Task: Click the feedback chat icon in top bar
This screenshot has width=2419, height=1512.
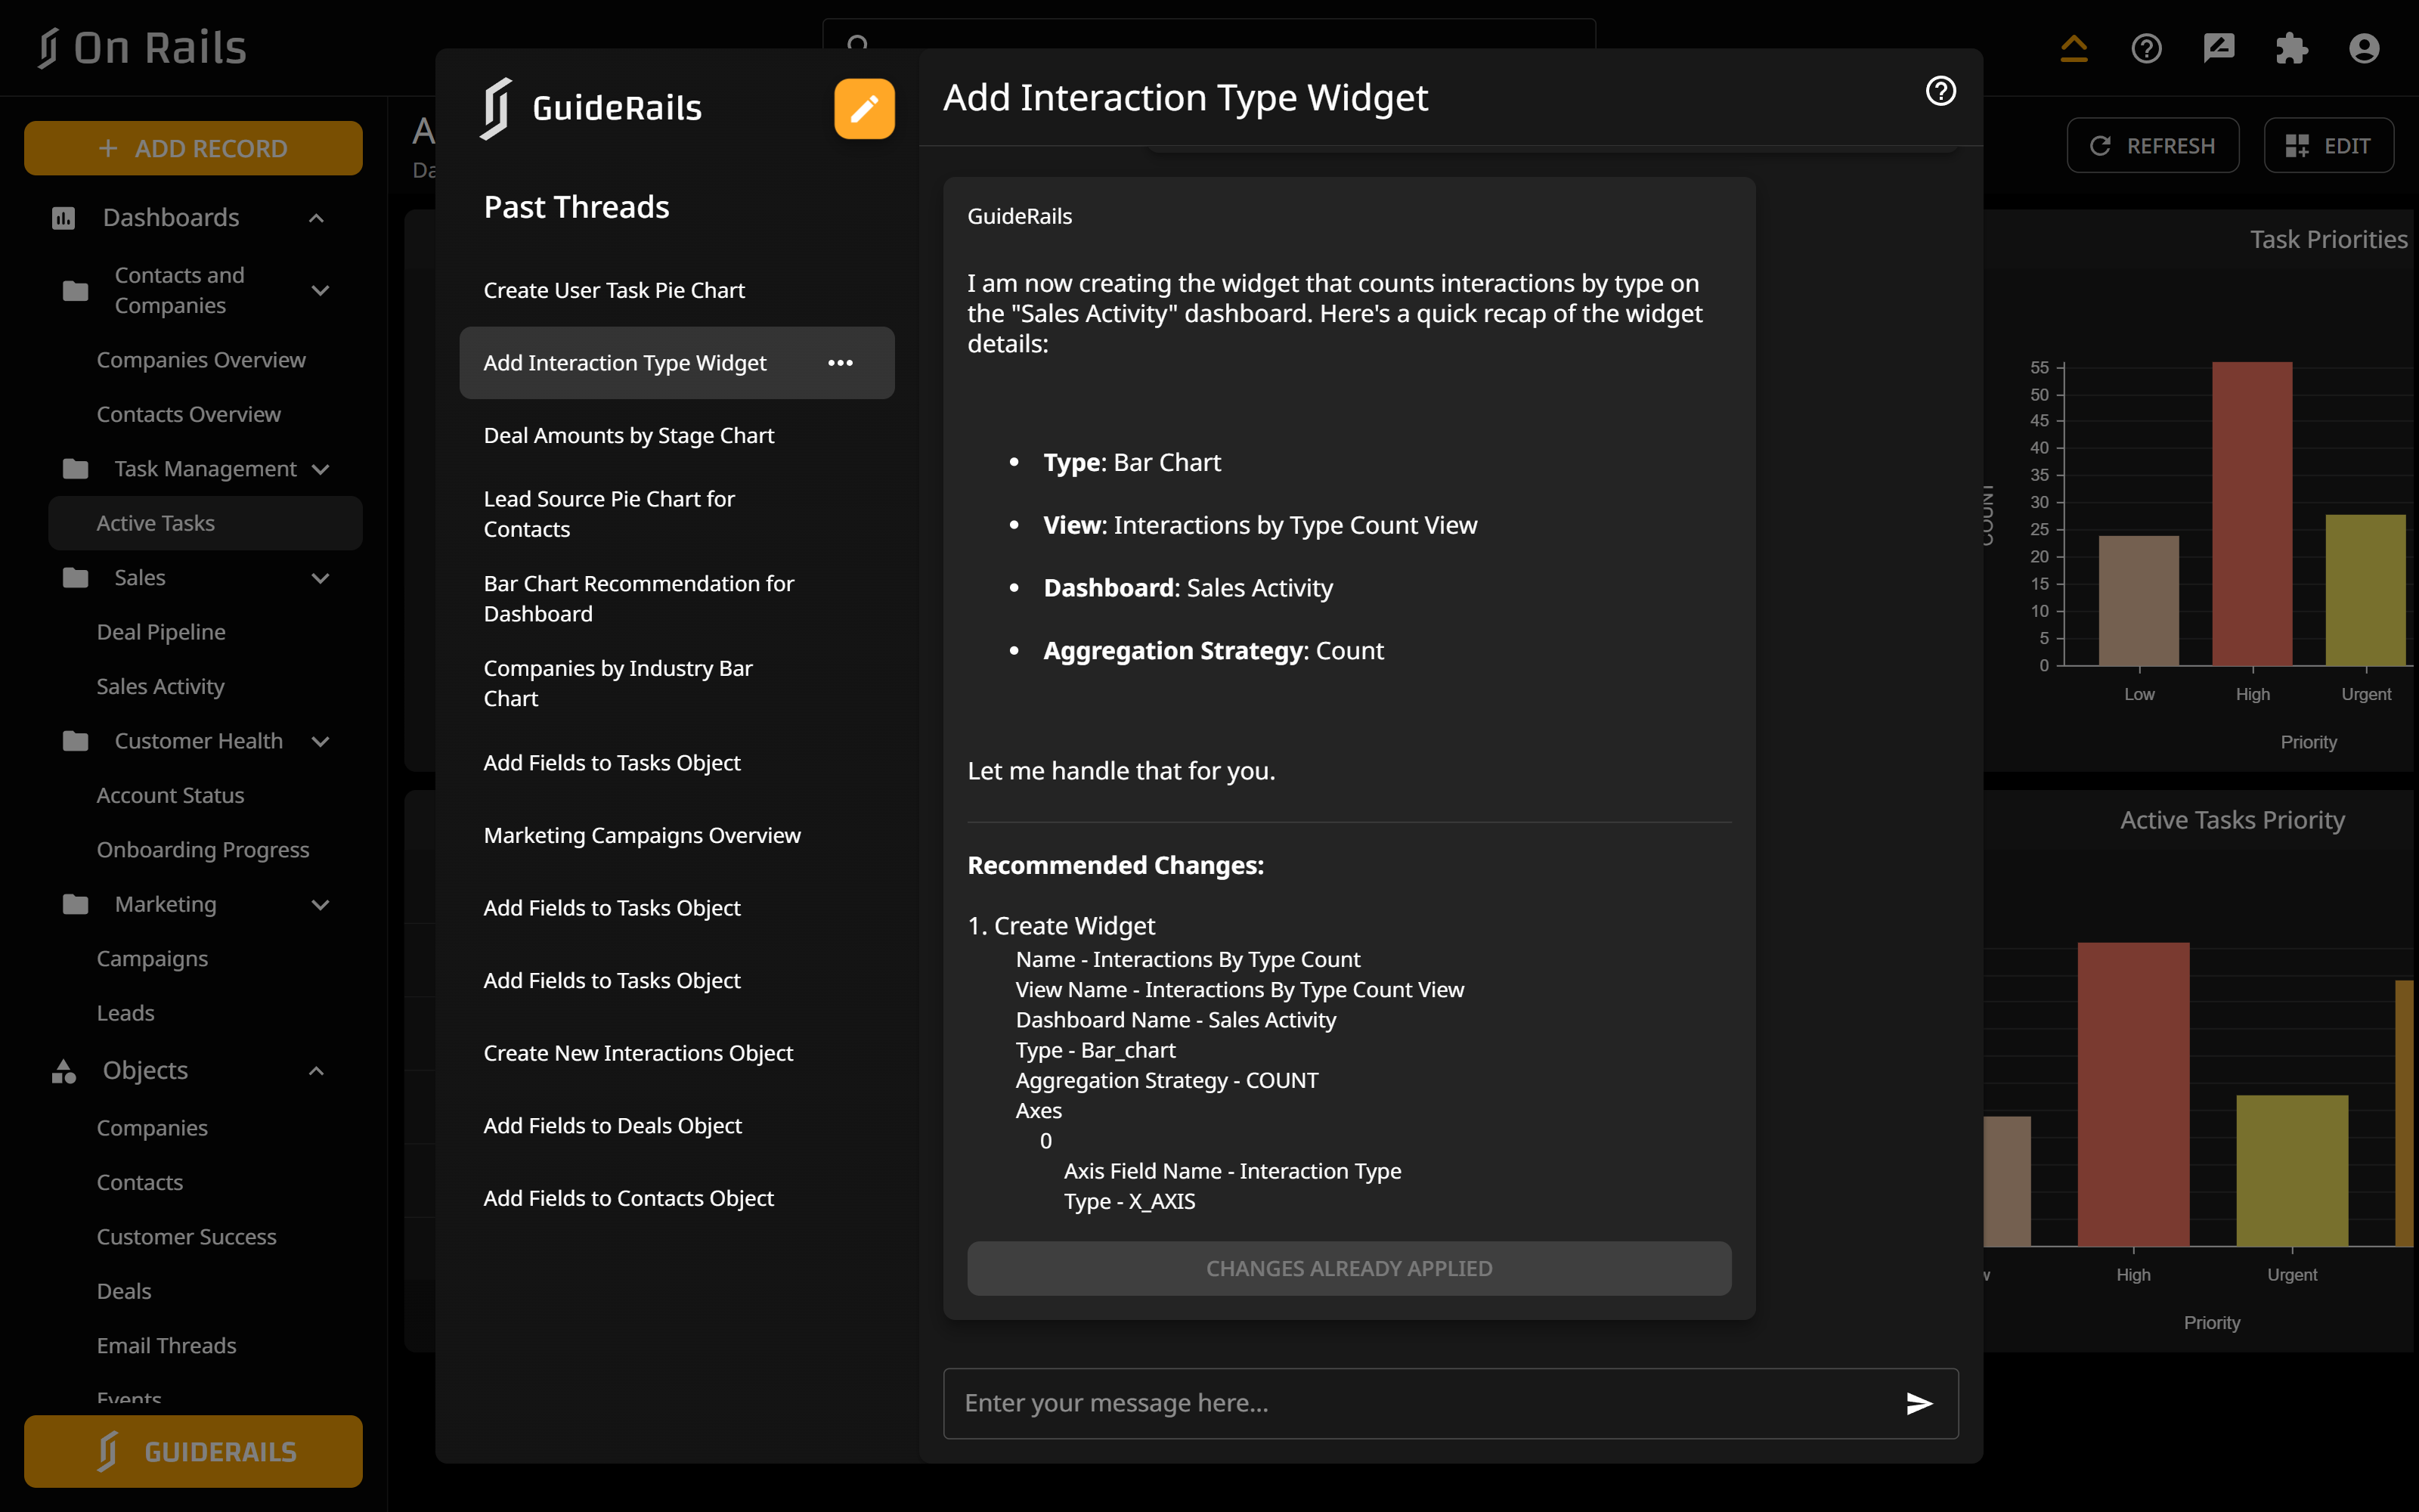Action: click(2218, 48)
